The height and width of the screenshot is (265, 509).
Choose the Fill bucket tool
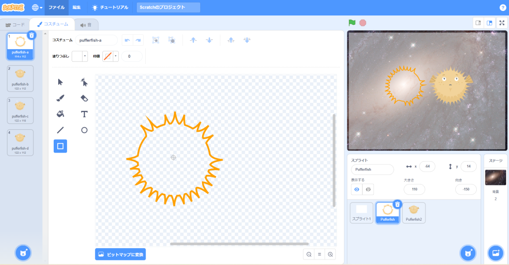coord(60,114)
